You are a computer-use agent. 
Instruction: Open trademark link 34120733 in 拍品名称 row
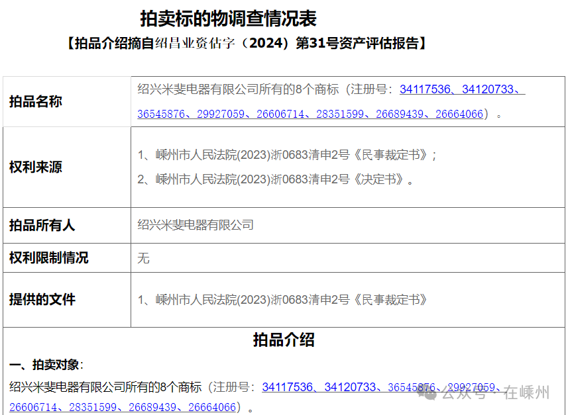pyautogui.click(x=488, y=89)
